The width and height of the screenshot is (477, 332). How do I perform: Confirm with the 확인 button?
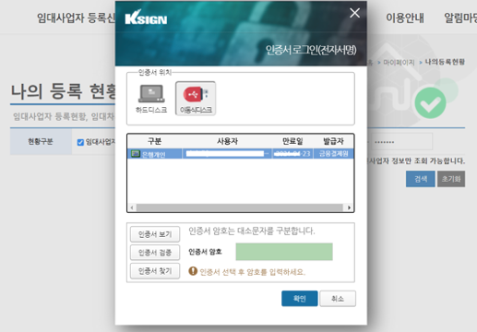coord(300,299)
